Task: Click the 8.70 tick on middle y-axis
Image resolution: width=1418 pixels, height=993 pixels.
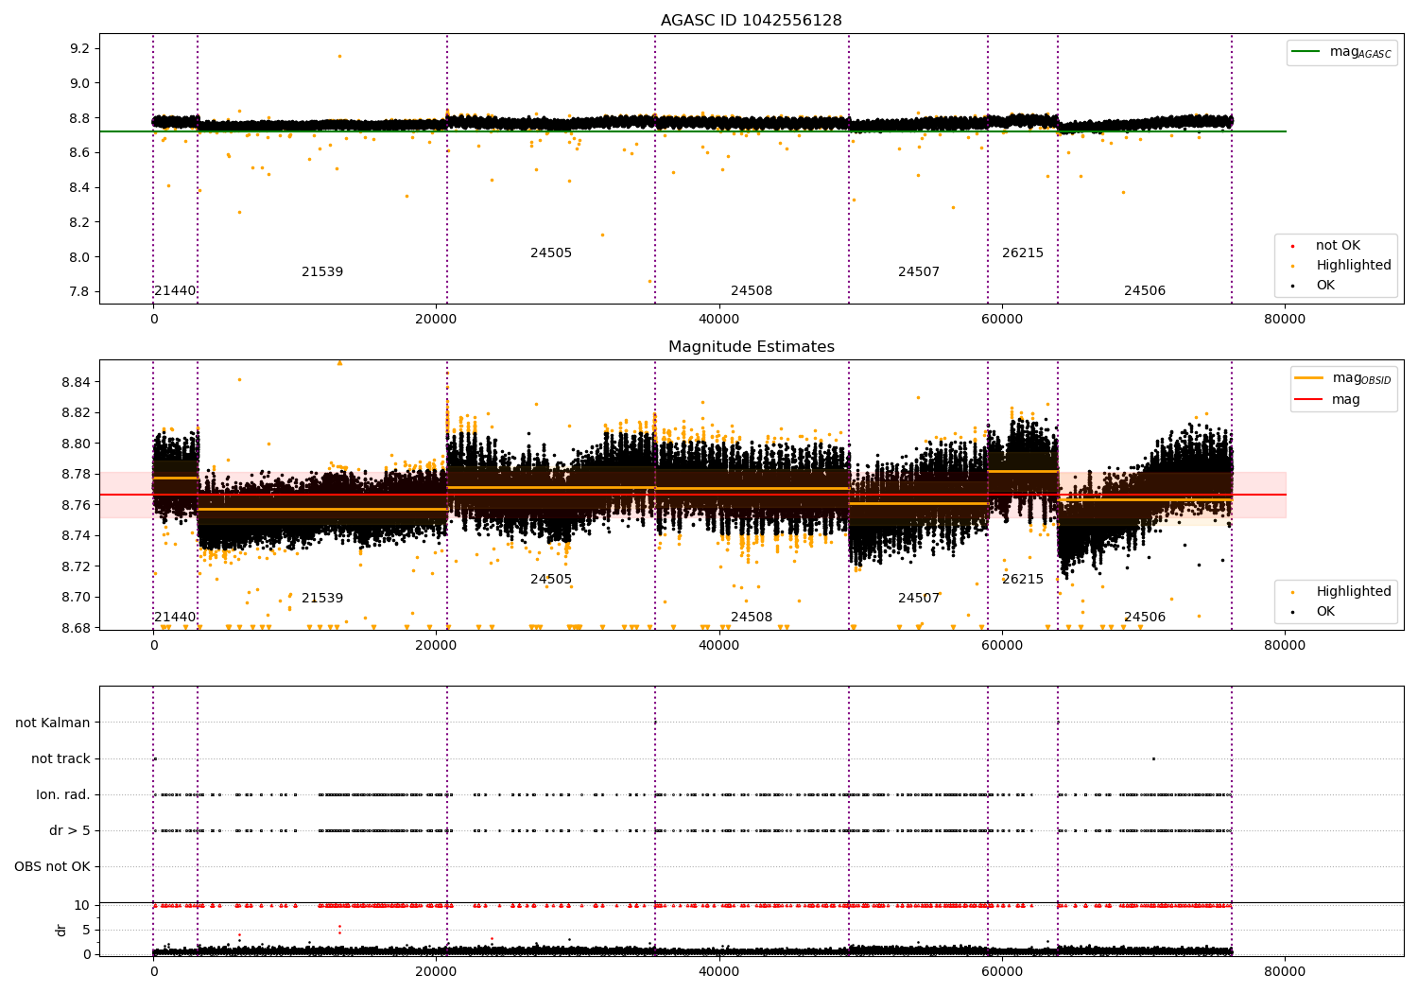Action: click(x=77, y=598)
